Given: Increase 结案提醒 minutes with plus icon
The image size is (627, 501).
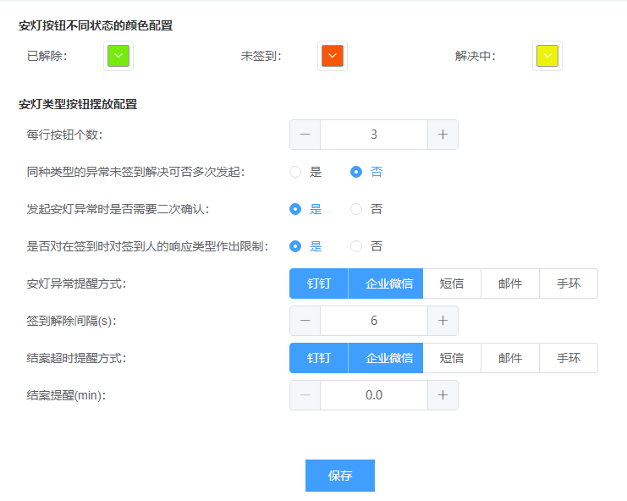Looking at the screenshot, I should point(443,395).
